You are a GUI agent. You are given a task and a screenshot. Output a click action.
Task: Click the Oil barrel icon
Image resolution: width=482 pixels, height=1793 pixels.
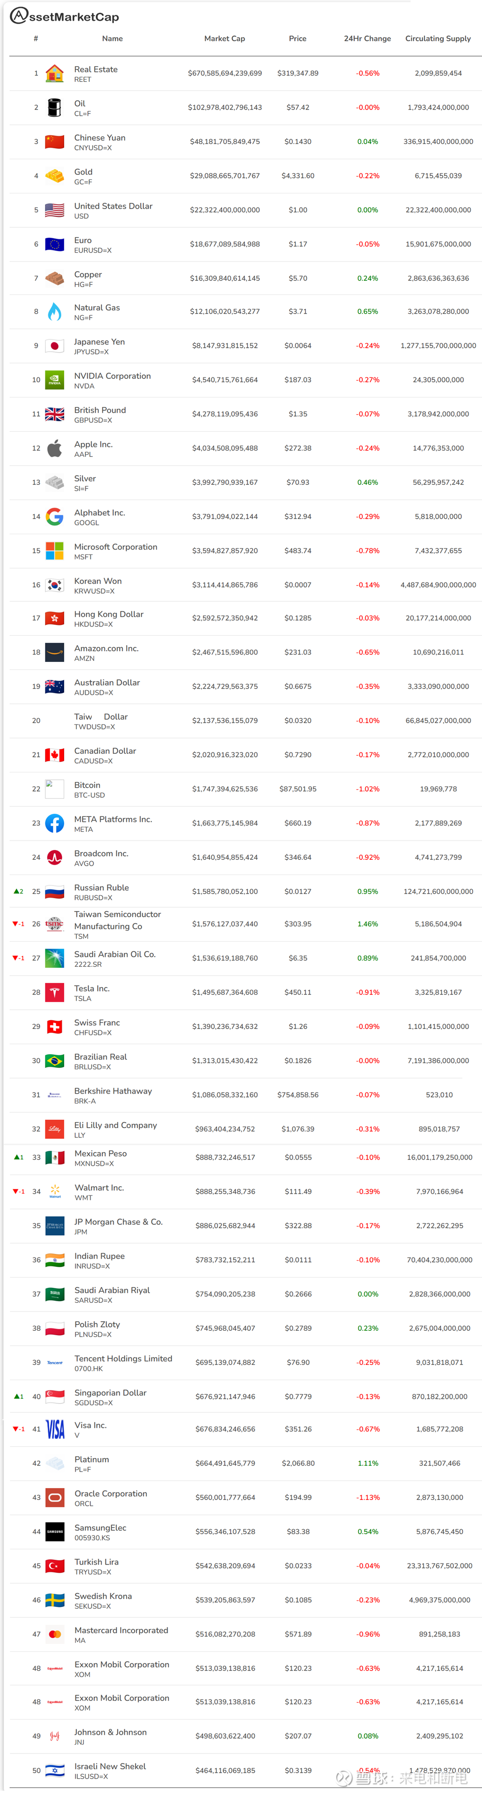(x=54, y=107)
